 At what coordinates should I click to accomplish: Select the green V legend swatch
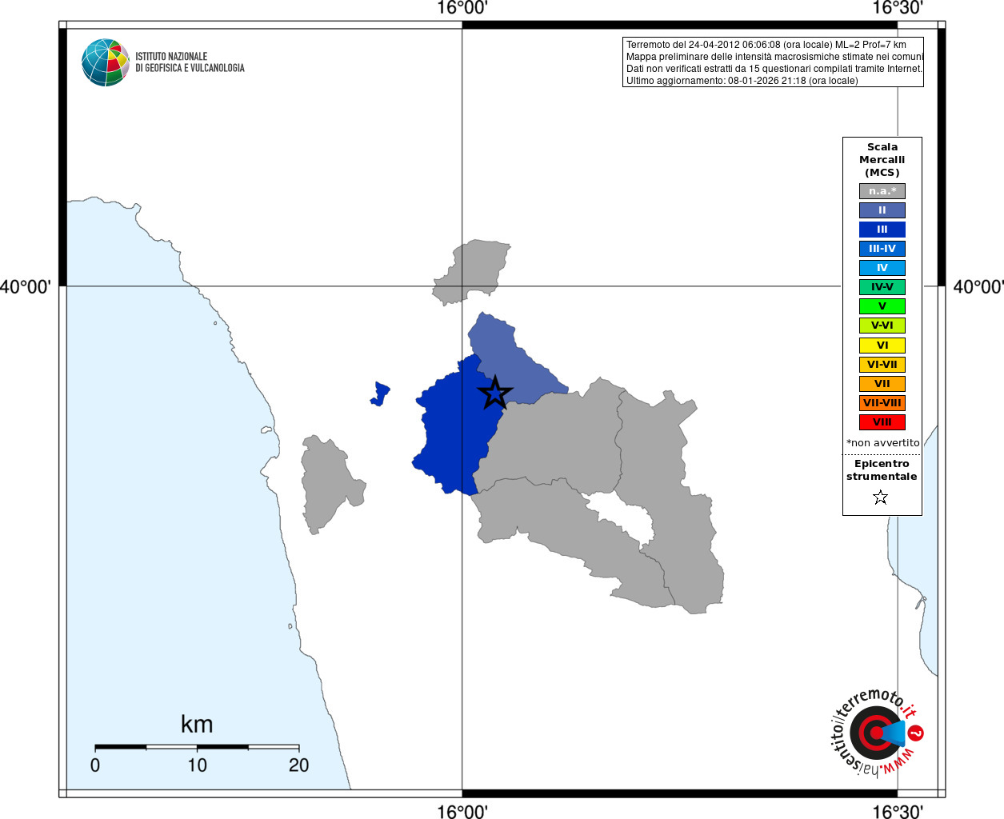coord(882,306)
